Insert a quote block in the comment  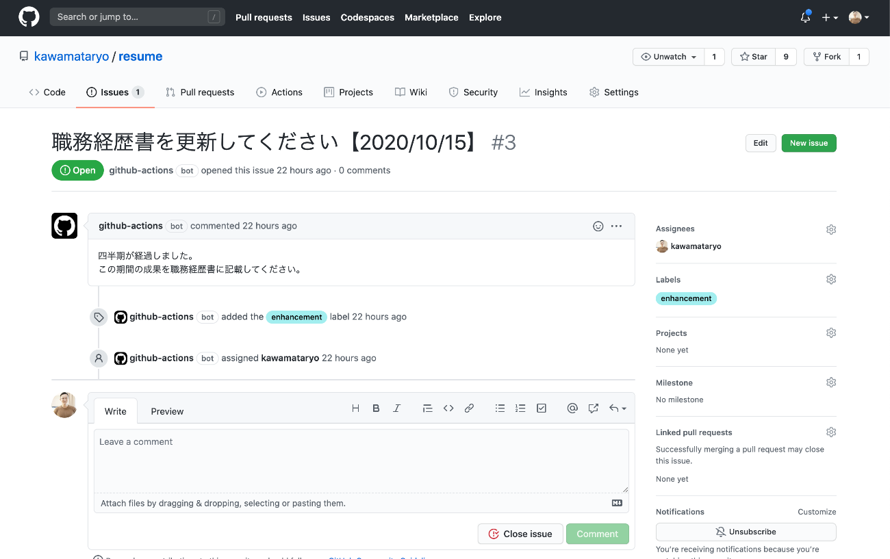428,408
